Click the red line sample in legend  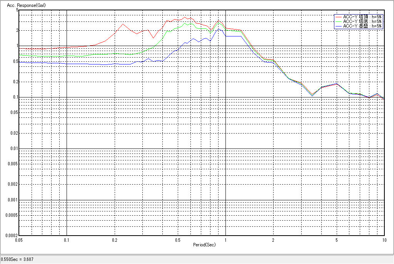pyautogui.click(x=338, y=17)
